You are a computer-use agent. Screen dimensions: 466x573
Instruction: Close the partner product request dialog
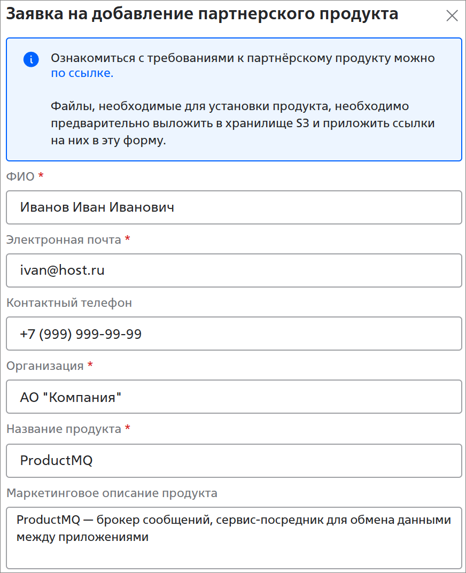click(x=452, y=16)
